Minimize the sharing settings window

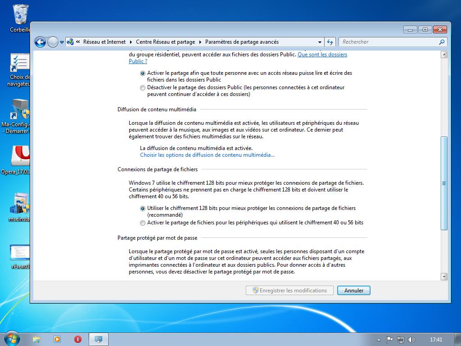[x=410, y=29]
